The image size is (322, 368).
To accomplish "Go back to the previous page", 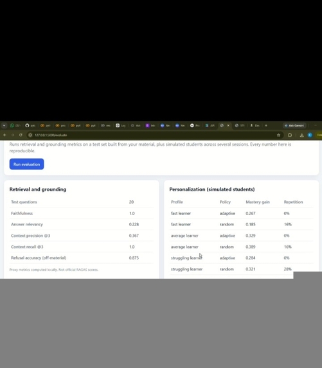I will (4, 135).
